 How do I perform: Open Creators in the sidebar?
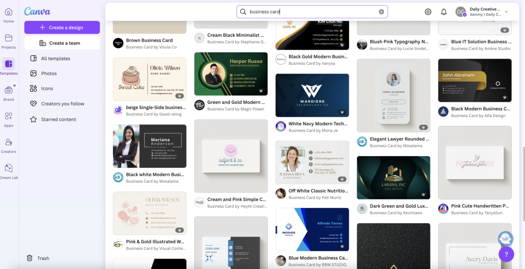pos(9,145)
